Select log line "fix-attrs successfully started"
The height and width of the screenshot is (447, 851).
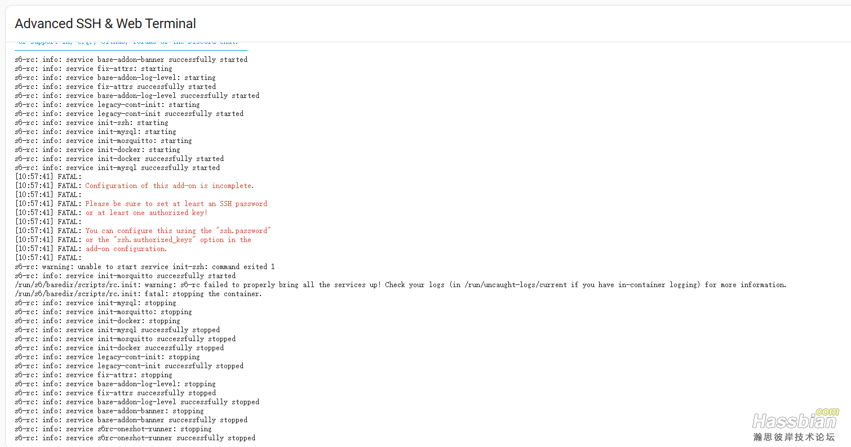116,87
